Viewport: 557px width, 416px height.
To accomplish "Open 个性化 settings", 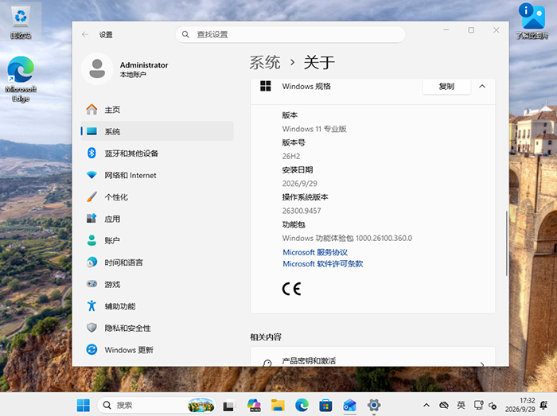I will pos(157,197).
